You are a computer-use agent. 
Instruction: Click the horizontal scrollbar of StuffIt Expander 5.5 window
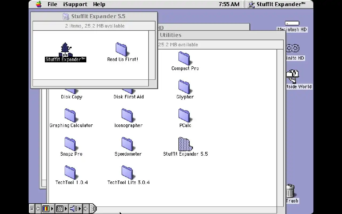[91, 83]
